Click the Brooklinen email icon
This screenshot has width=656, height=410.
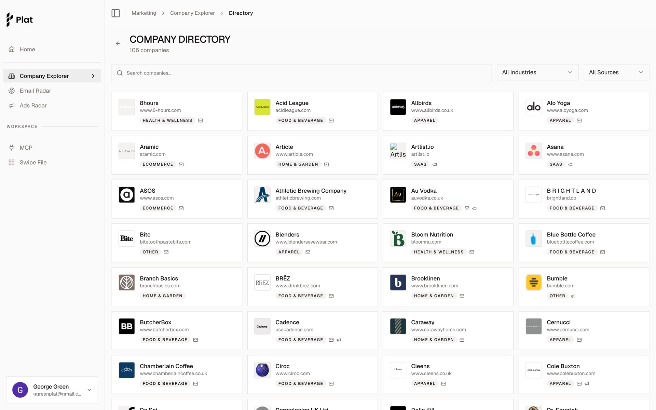click(462, 296)
